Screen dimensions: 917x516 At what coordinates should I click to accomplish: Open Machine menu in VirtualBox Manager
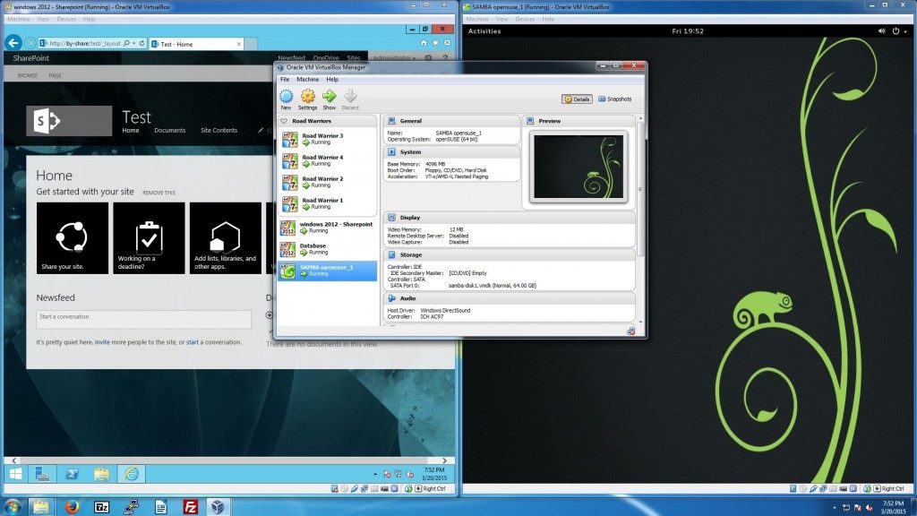(308, 79)
